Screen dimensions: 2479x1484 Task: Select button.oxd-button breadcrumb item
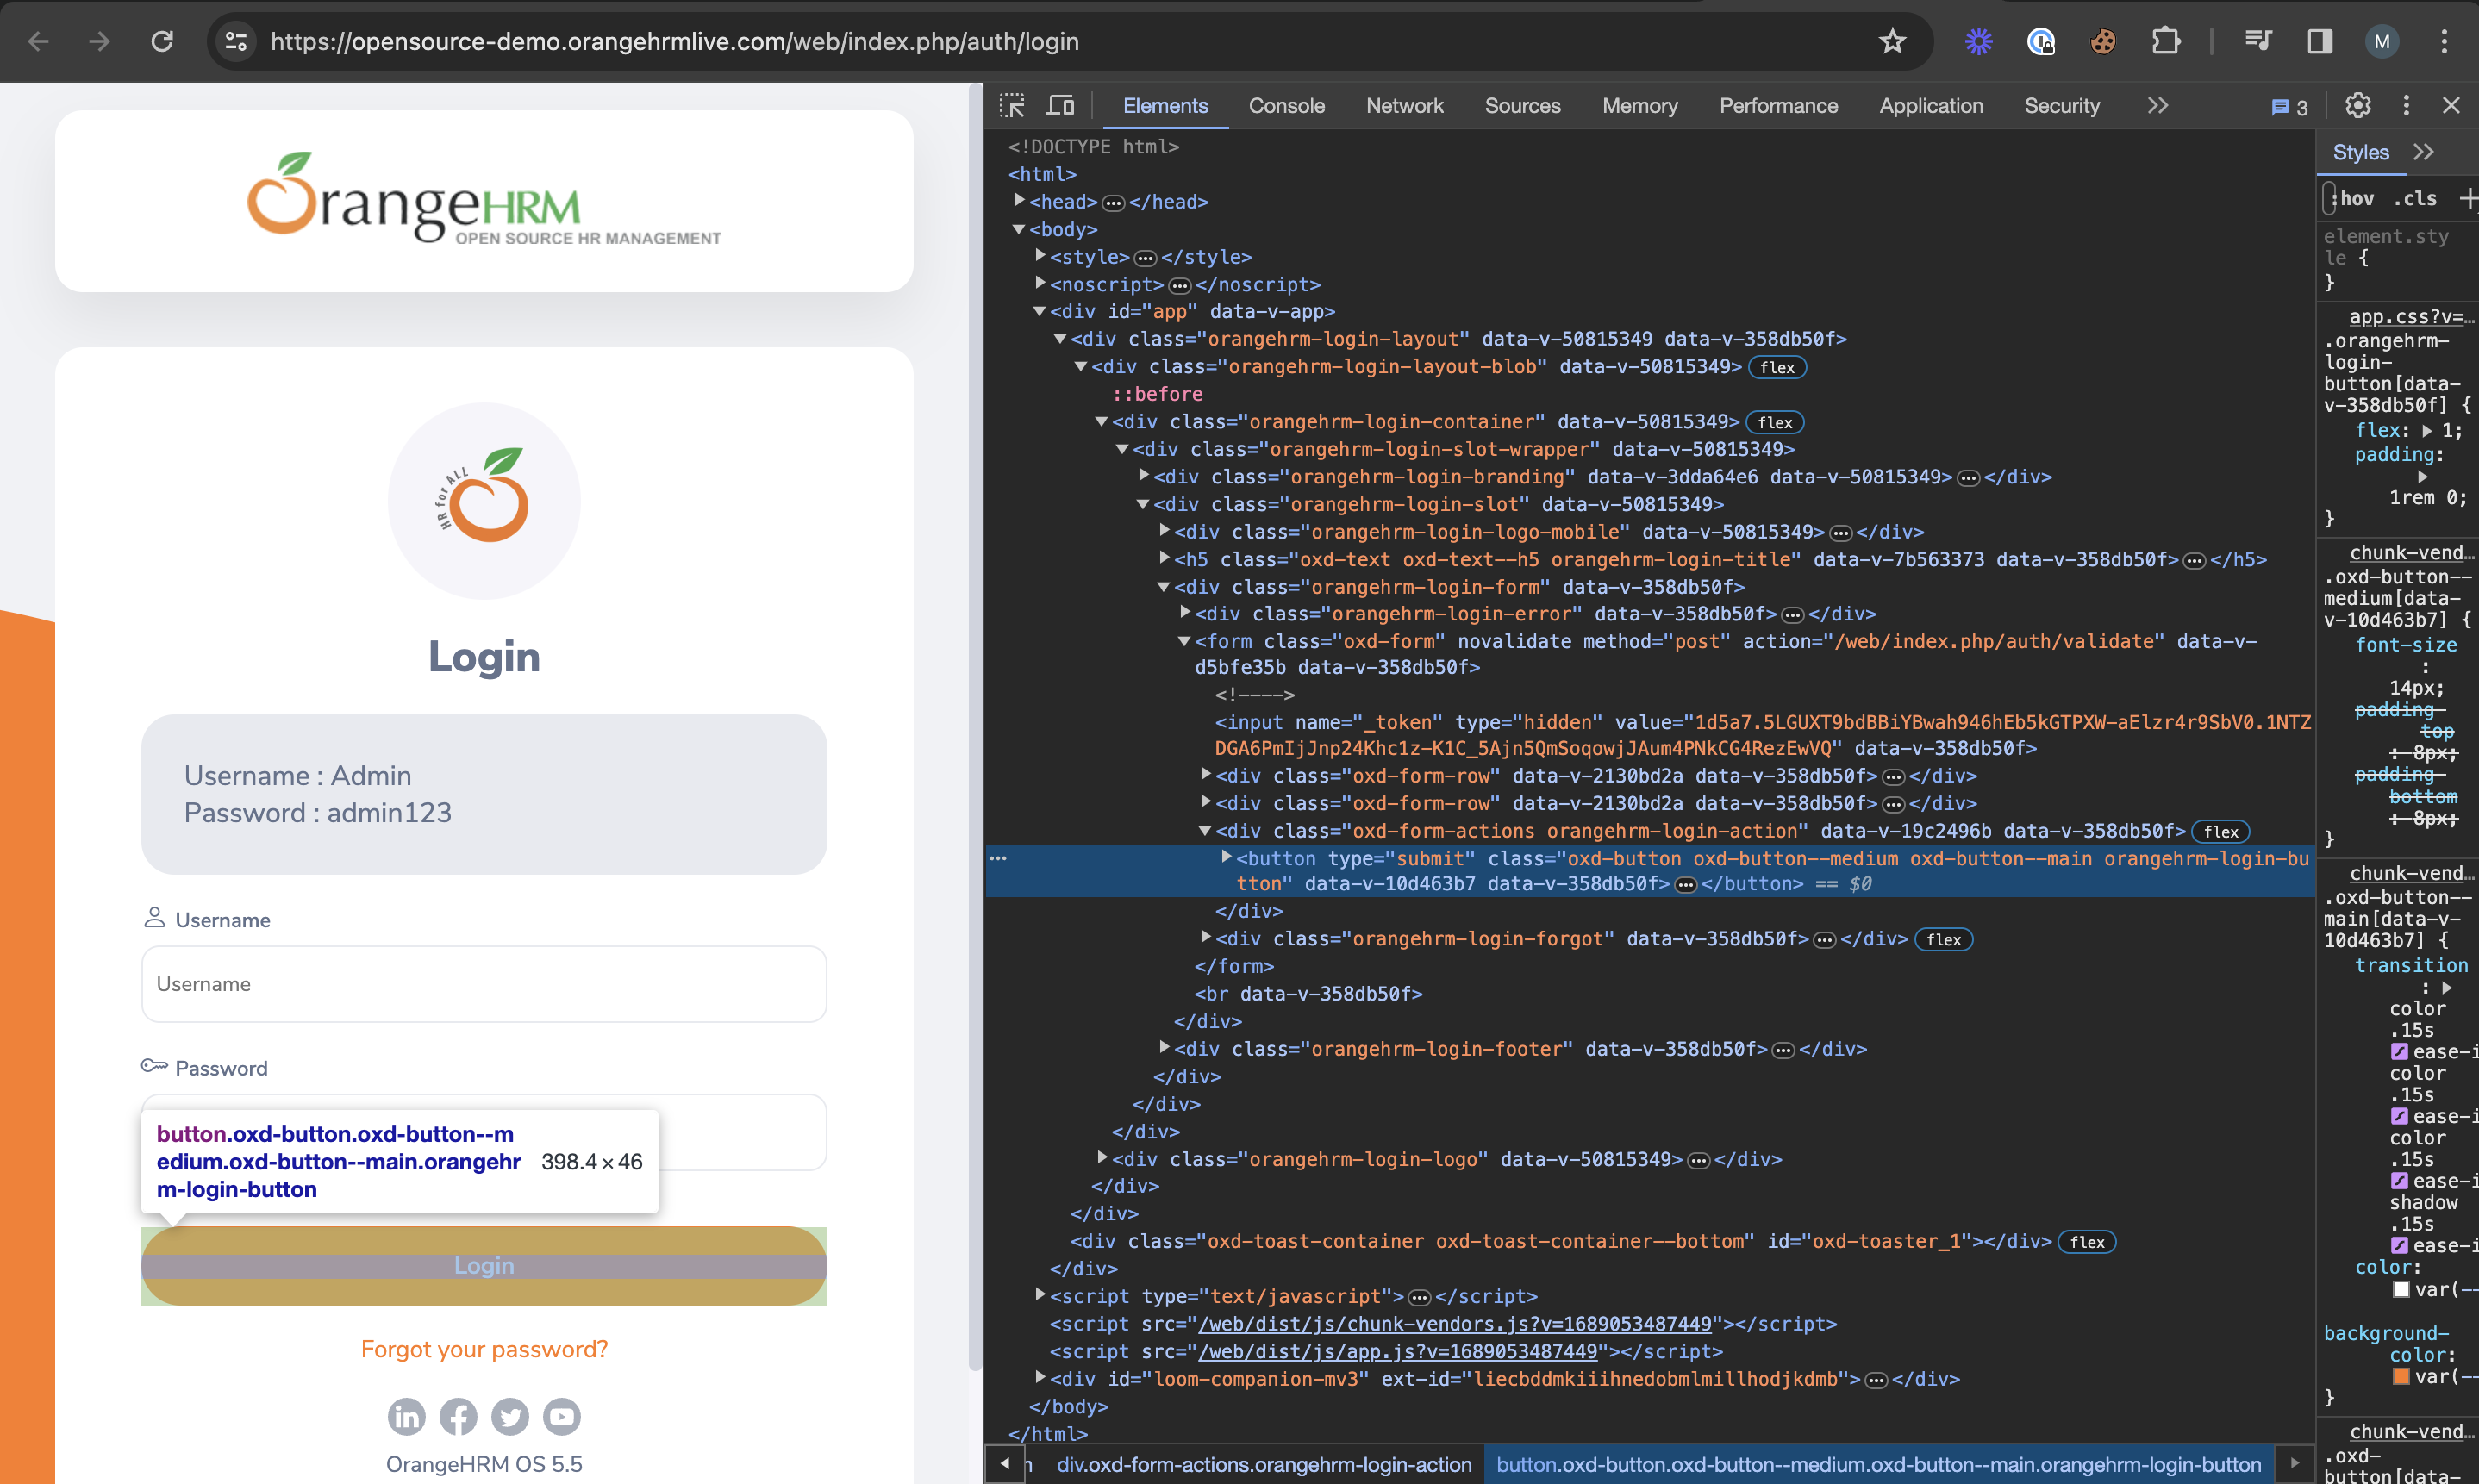point(1878,1464)
